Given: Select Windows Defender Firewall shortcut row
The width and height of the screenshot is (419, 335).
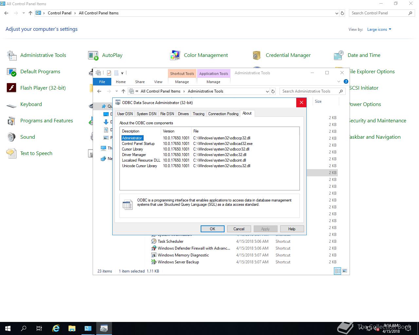Looking at the screenshot, I should point(244,248).
